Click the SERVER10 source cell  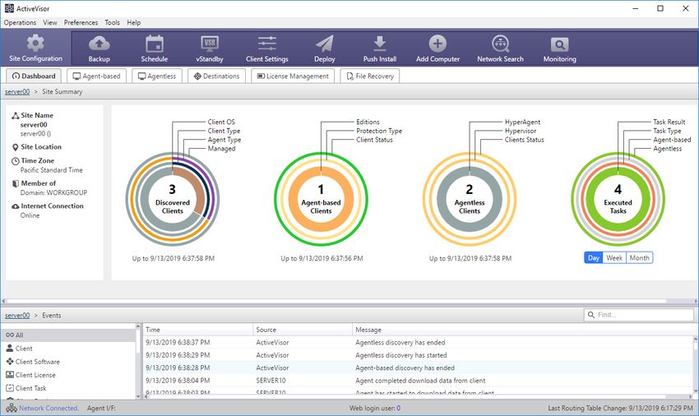pyautogui.click(x=271, y=381)
